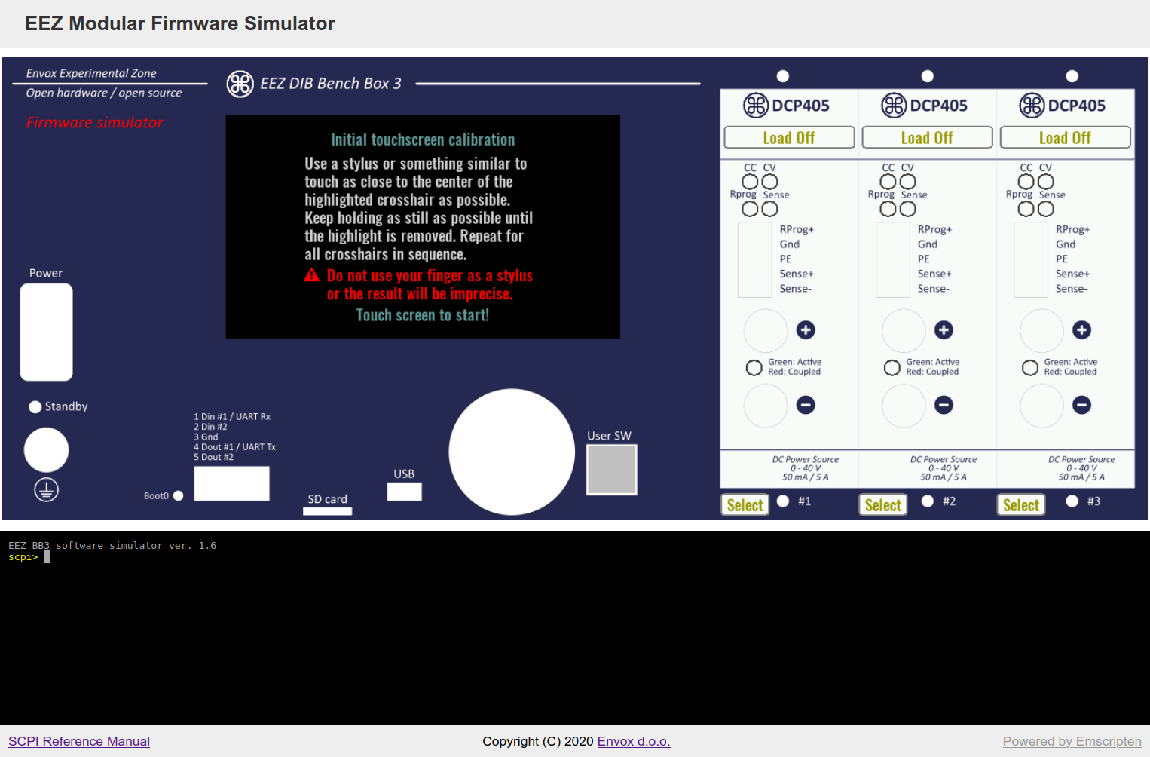Screen dimensions: 1150x757
Task: Click the lower binding post on module #2
Action: click(x=904, y=406)
